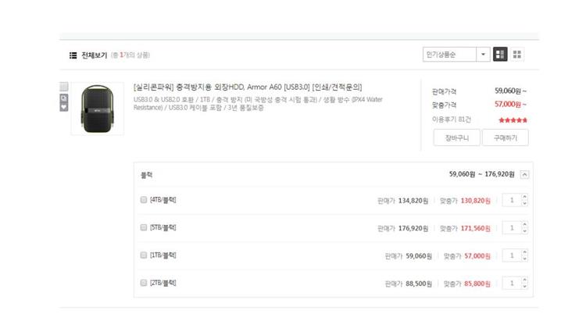Click the 블랙 color group header

146,175
